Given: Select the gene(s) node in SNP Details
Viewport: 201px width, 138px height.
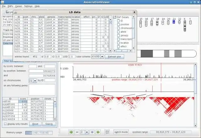Looking at the screenshot, I should [x=122, y=35].
